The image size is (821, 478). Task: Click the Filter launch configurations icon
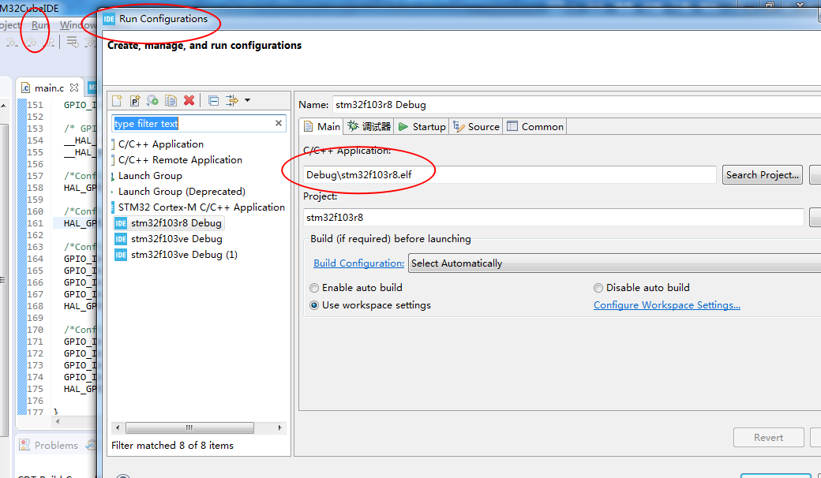[x=231, y=100]
